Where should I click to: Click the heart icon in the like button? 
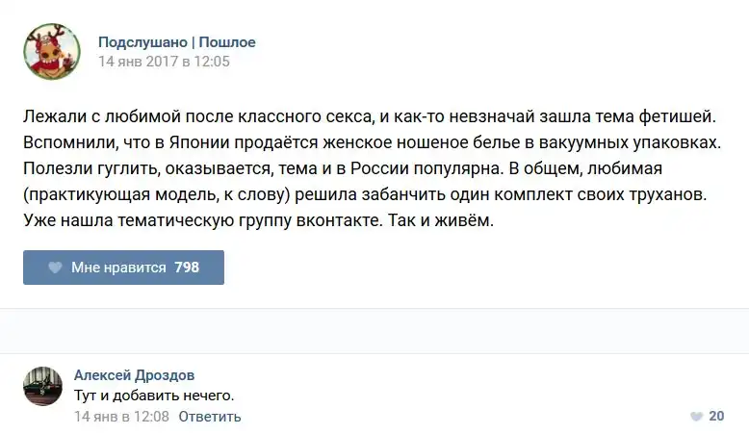click(x=56, y=268)
